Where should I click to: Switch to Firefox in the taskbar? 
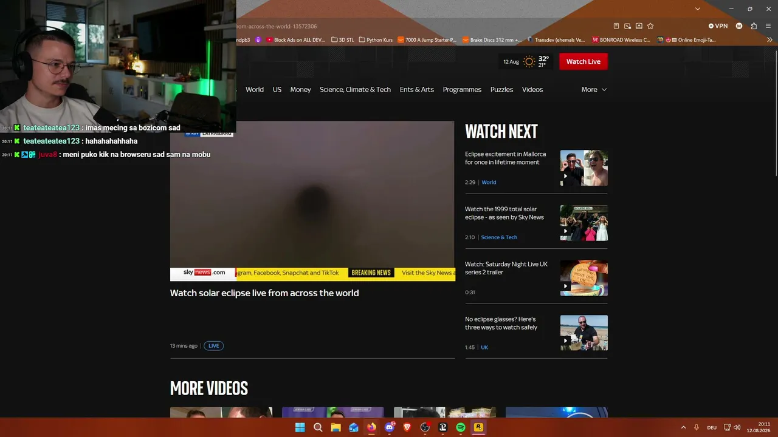click(x=371, y=427)
